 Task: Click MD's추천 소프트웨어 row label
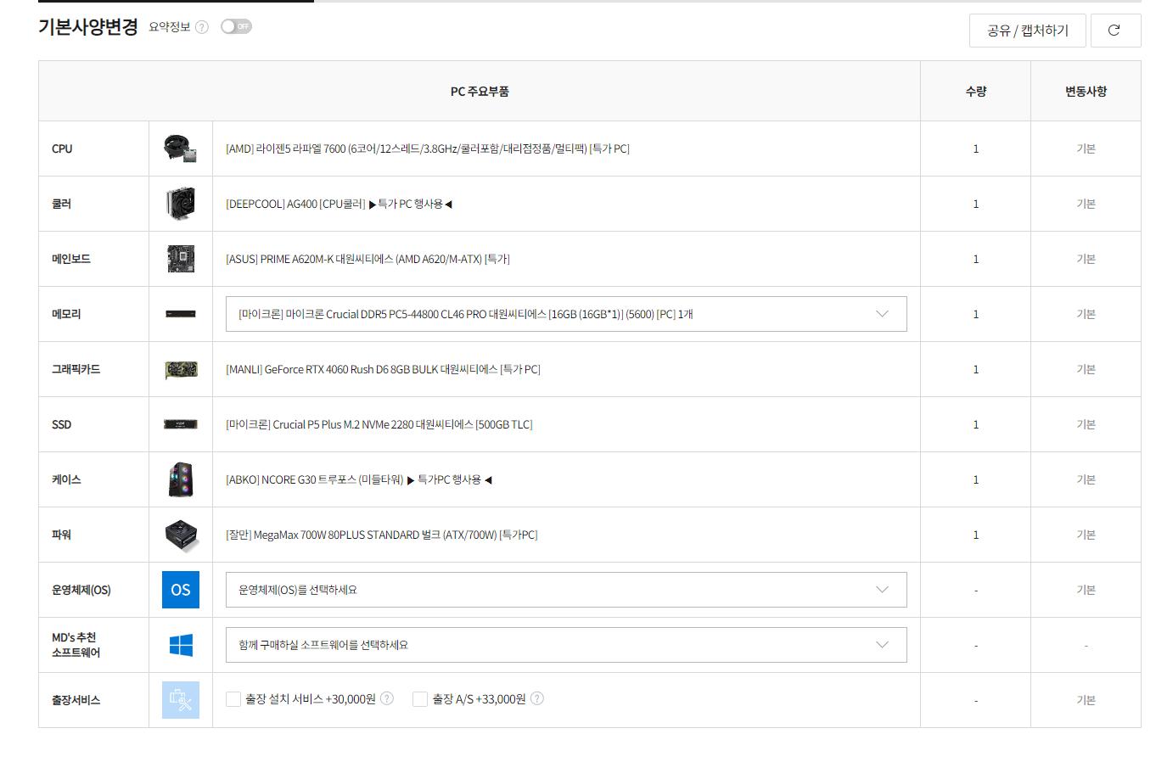click(x=76, y=645)
